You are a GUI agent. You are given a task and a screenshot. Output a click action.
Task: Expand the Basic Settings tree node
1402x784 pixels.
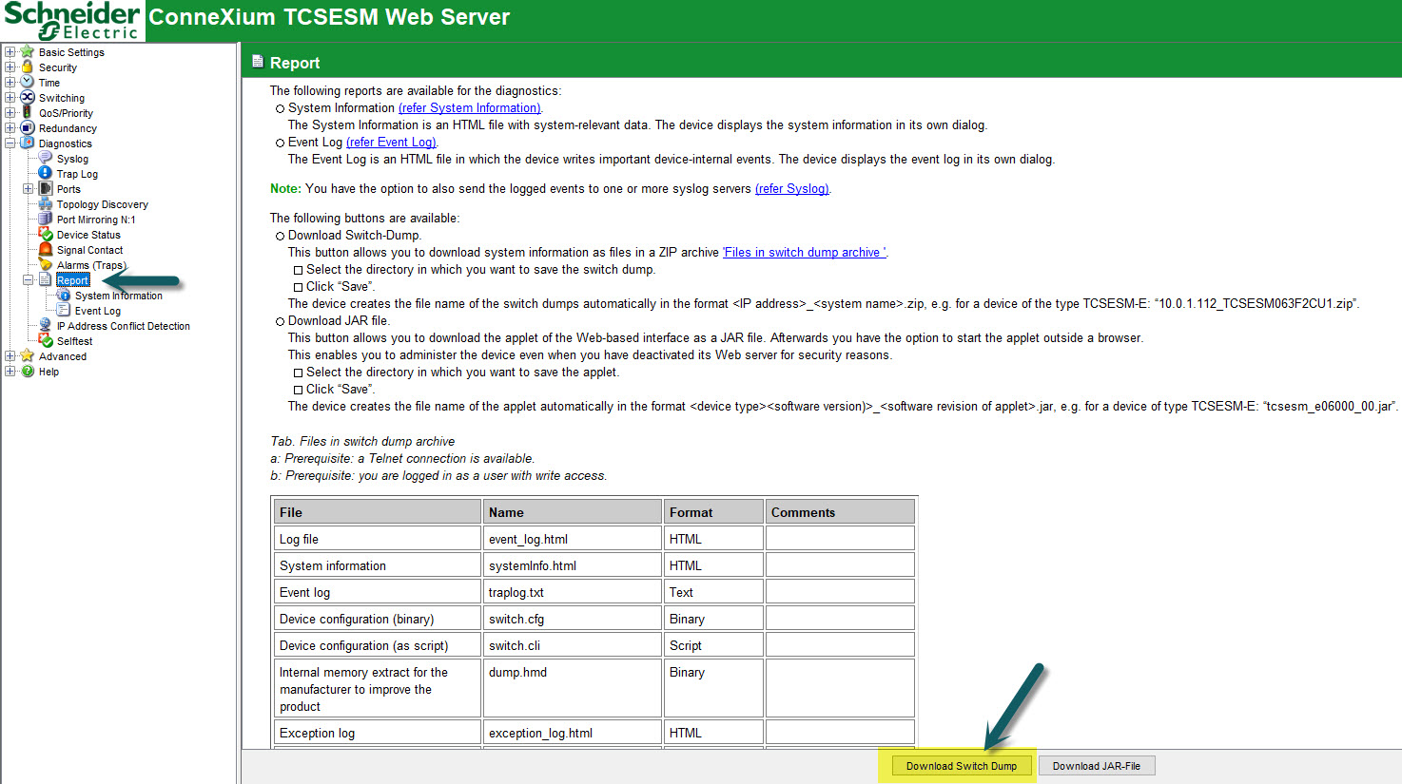coord(10,52)
